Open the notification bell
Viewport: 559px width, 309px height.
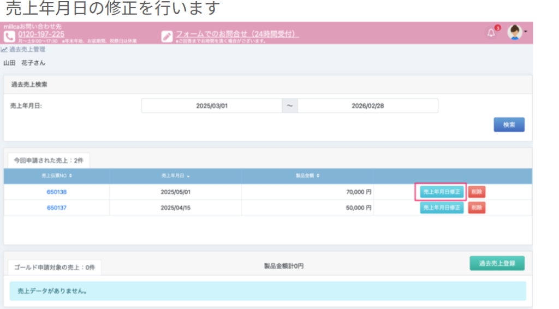point(491,33)
